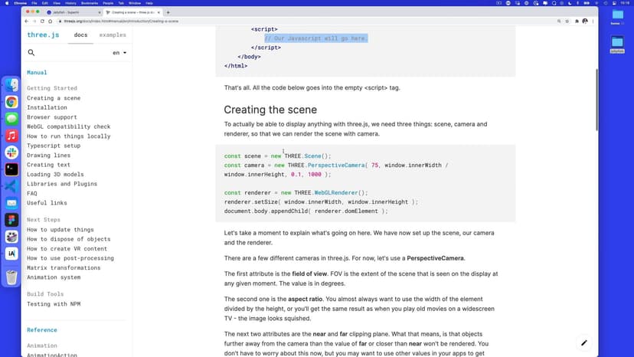Click the three.js logo link

pos(43,35)
